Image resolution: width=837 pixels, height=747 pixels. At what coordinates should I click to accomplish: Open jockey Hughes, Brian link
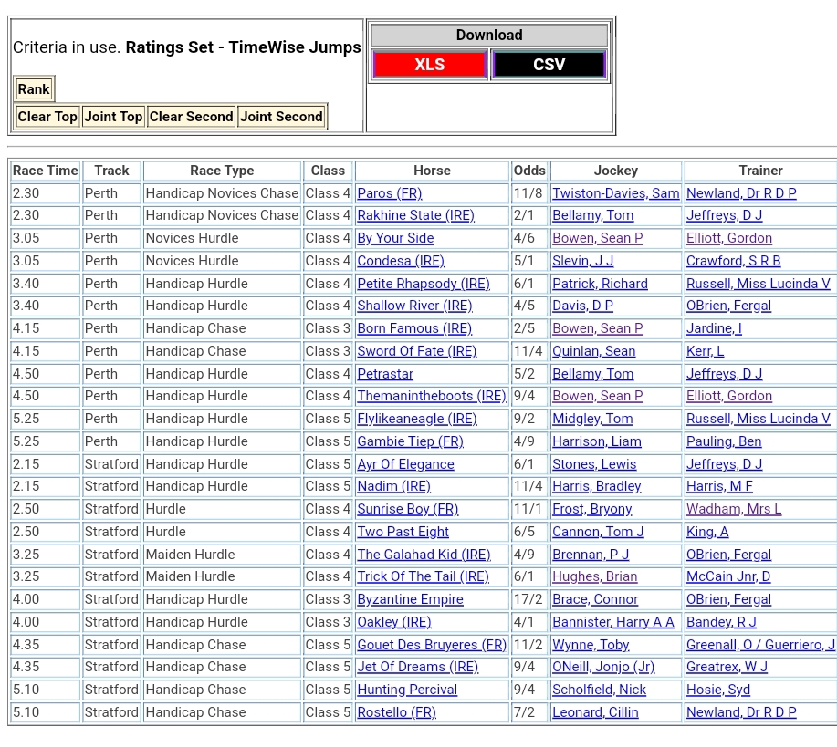[594, 576]
